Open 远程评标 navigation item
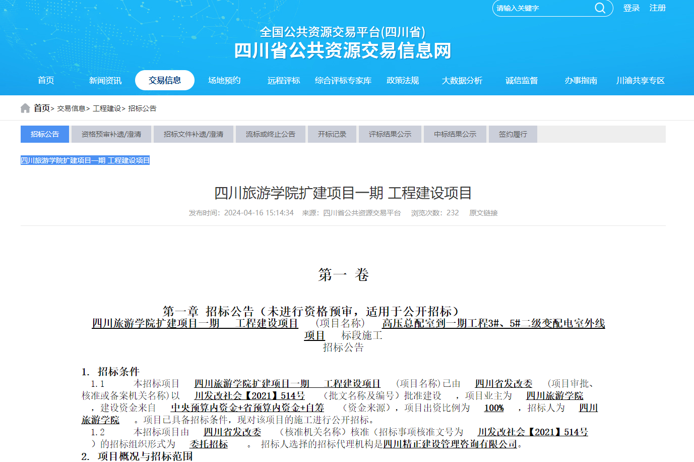This screenshot has width=694, height=462. click(284, 81)
